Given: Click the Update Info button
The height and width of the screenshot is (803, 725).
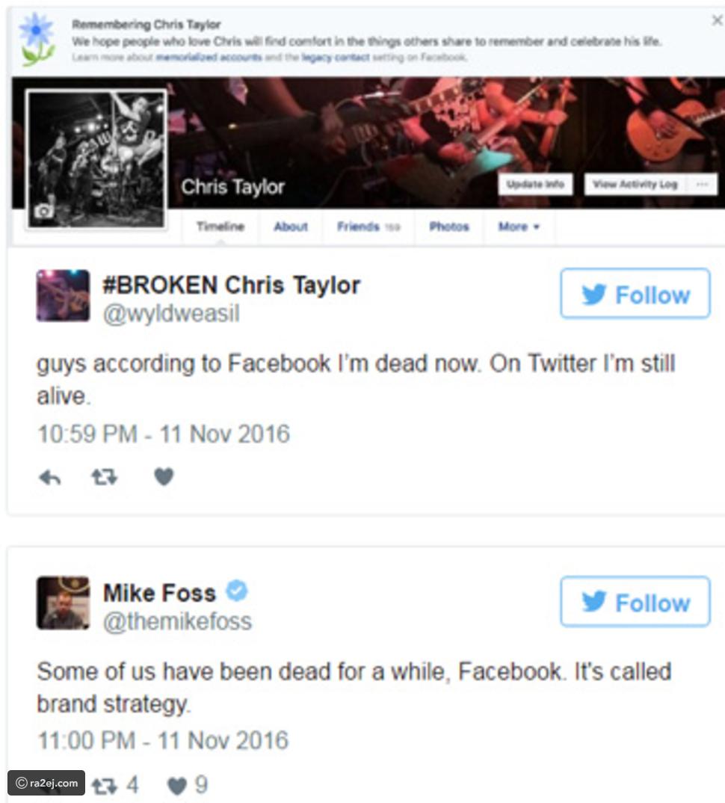Looking at the screenshot, I should coord(535,185).
